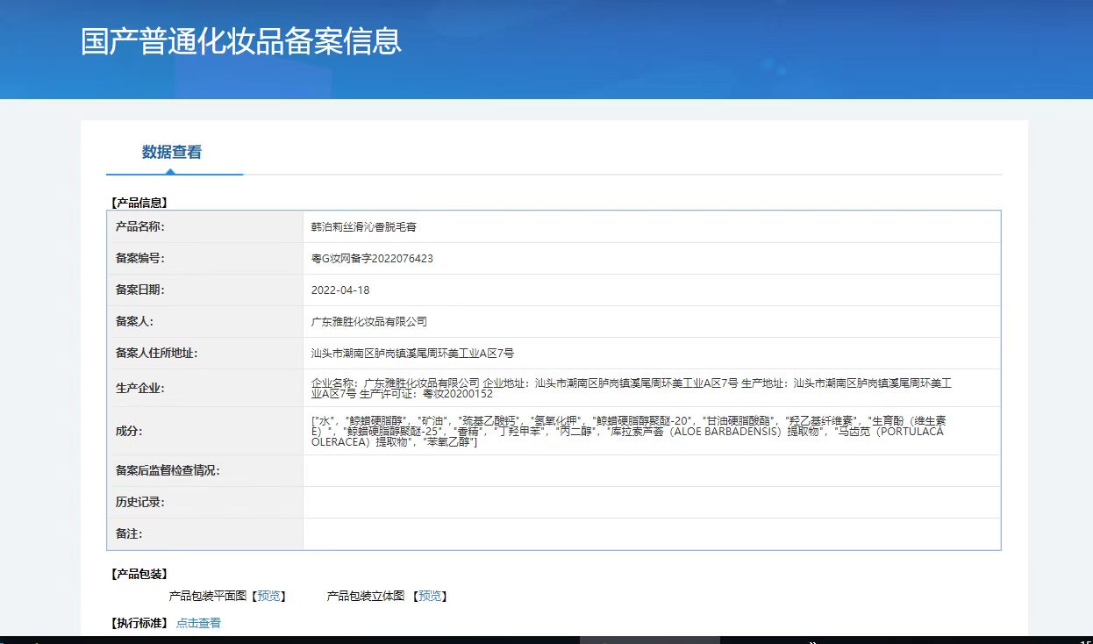Click product name 韩泊莉丝滑沁香脱毛膏
1093x644 pixels.
[x=363, y=226]
